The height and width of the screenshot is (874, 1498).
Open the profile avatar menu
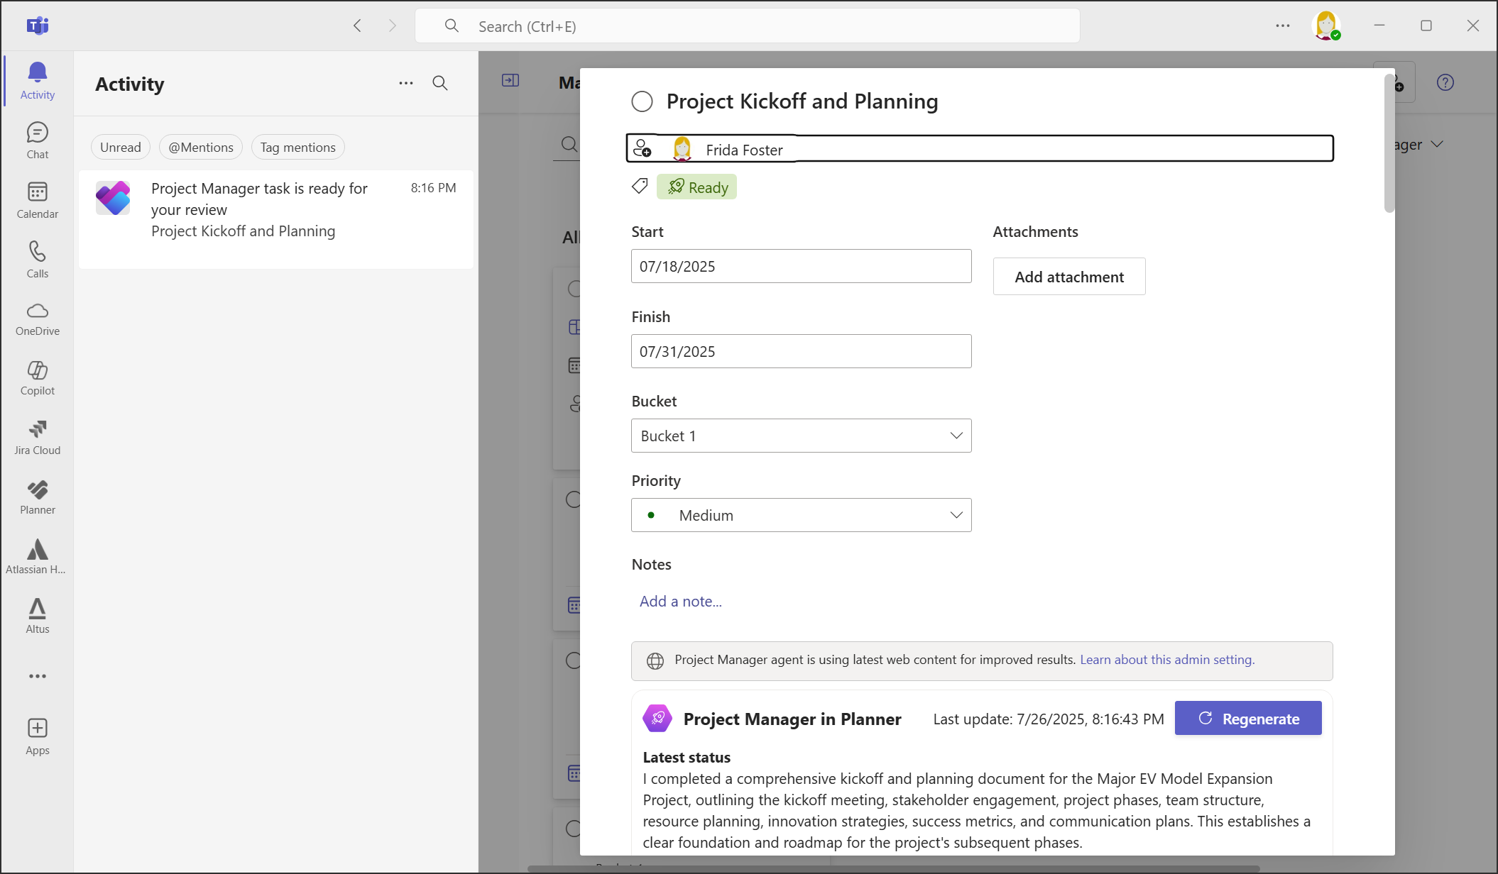[x=1326, y=26]
